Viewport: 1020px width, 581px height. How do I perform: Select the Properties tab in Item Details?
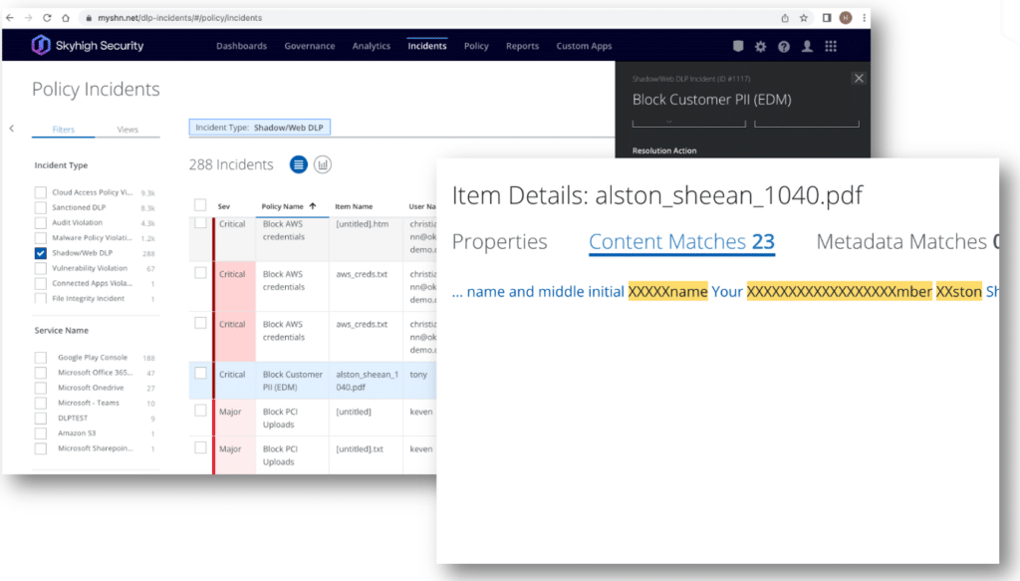[500, 241]
